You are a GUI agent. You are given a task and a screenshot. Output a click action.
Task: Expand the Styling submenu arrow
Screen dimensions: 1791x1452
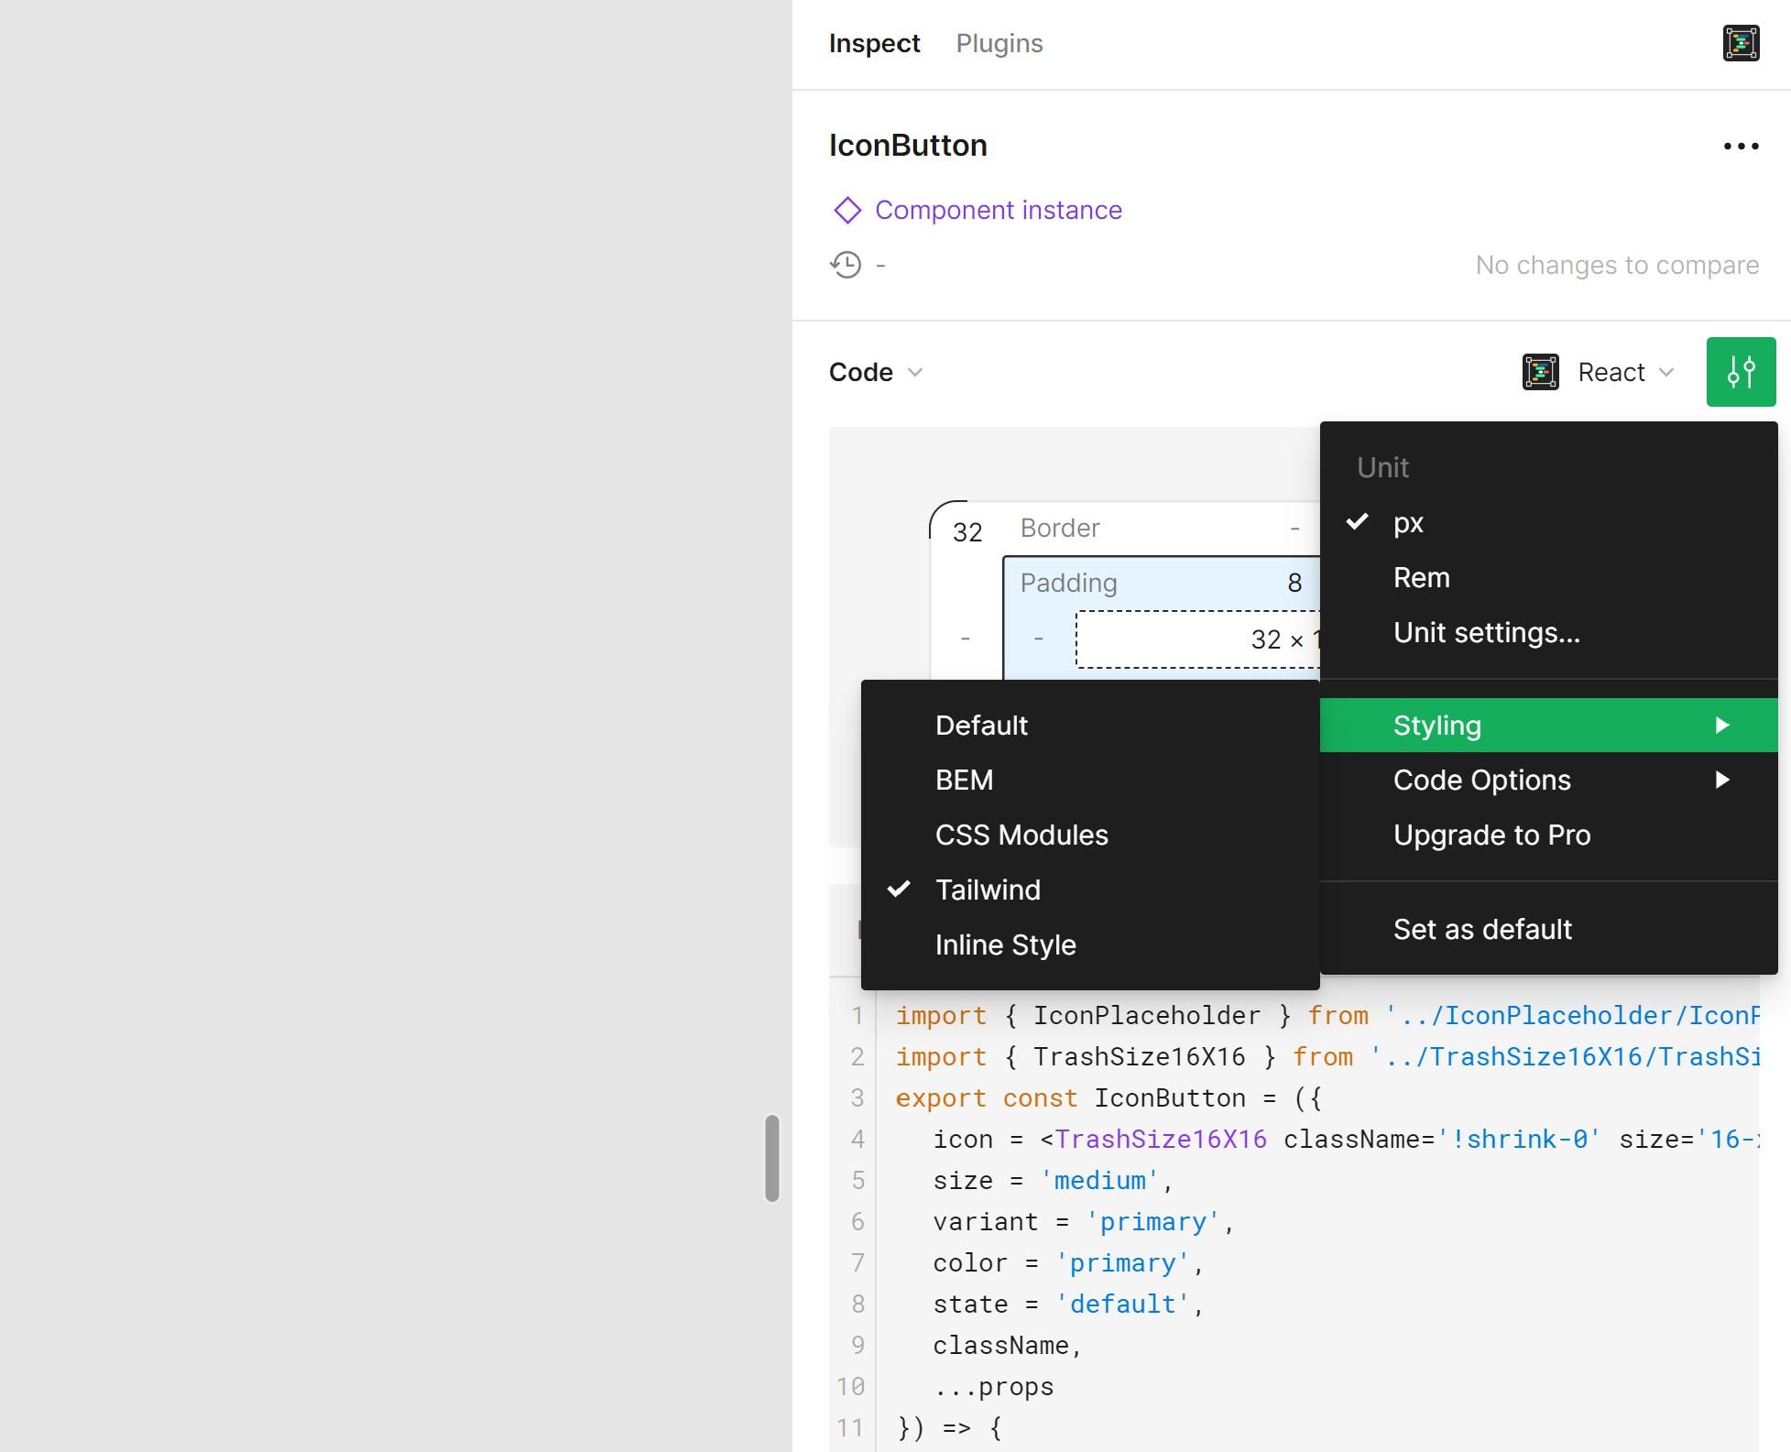pyautogui.click(x=1723, y=725)
